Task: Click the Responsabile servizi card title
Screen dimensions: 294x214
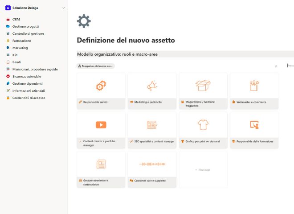Action: (x=95, y=102)
